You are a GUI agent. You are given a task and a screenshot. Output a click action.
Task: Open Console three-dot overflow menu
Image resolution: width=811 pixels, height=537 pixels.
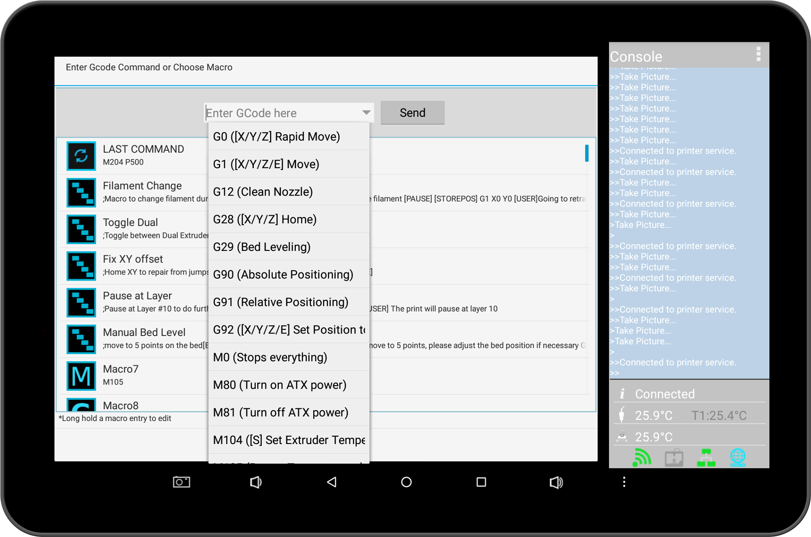(758, 54)
